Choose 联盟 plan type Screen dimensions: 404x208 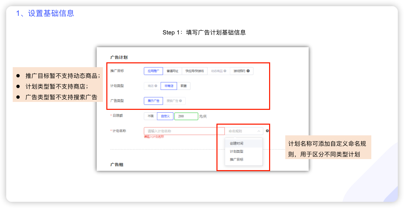183,86
